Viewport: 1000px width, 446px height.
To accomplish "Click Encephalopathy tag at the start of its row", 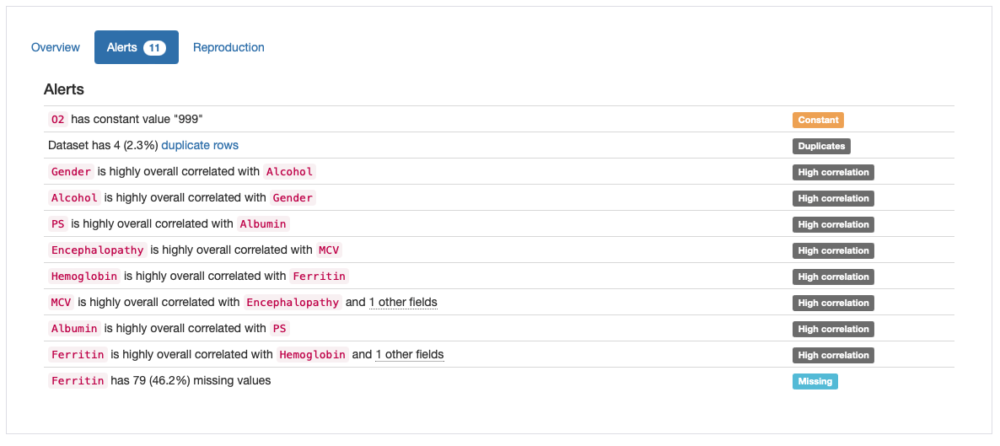I will [x=98, y=250].
